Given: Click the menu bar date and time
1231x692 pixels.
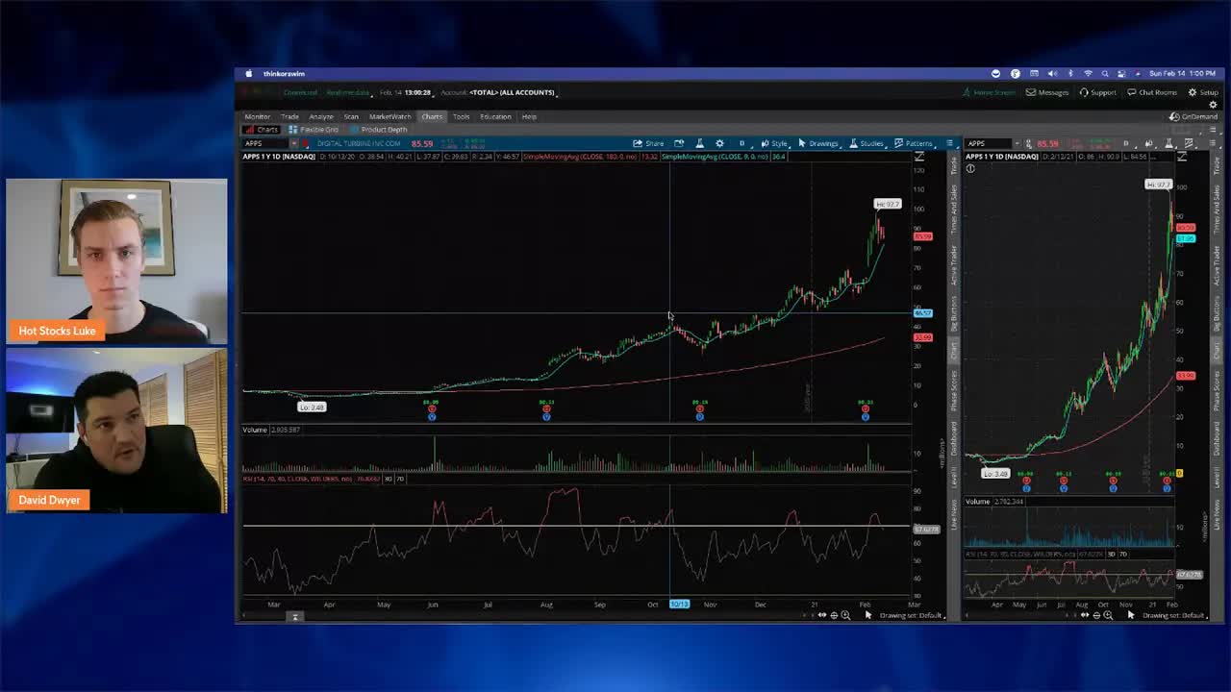Looking at the screenshot, I should coord(1182,73).
